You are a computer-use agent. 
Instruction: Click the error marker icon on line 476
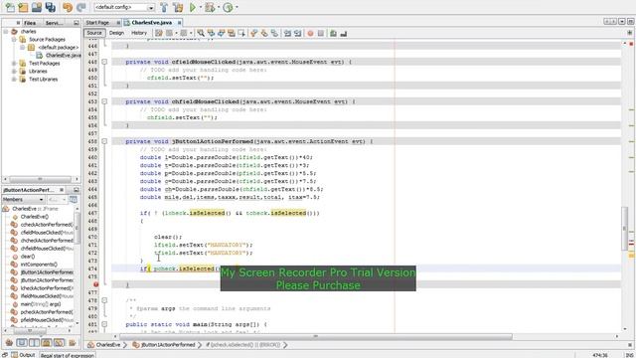coord(95,284)
